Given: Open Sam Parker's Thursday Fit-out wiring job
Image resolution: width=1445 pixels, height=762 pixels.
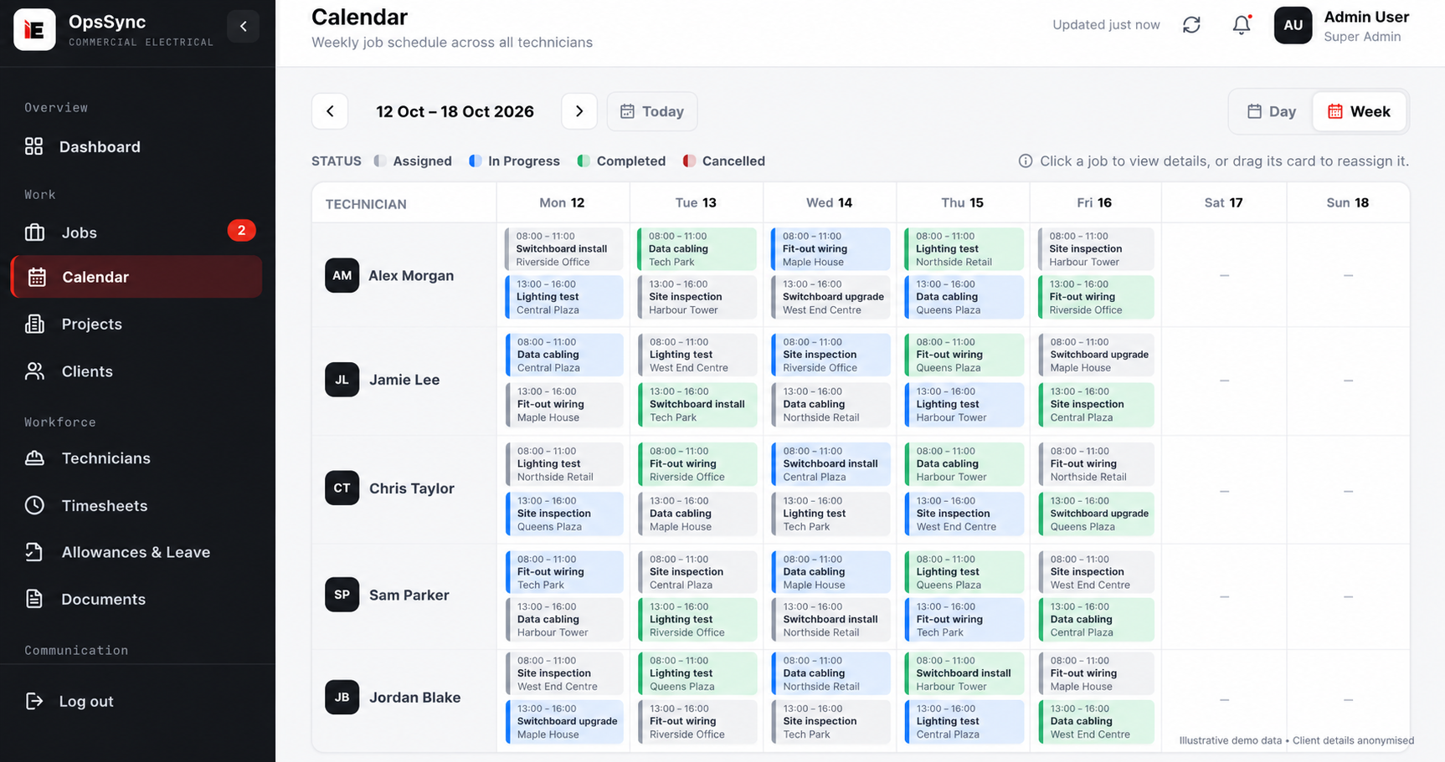Looking at the screenshot, I should [964, 620].
